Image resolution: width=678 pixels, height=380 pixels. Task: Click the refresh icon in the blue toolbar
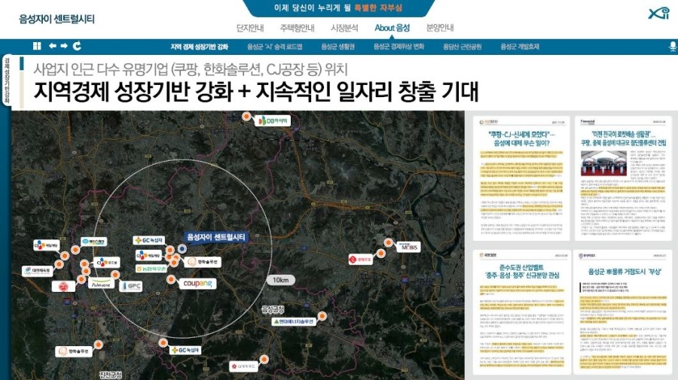77,46
